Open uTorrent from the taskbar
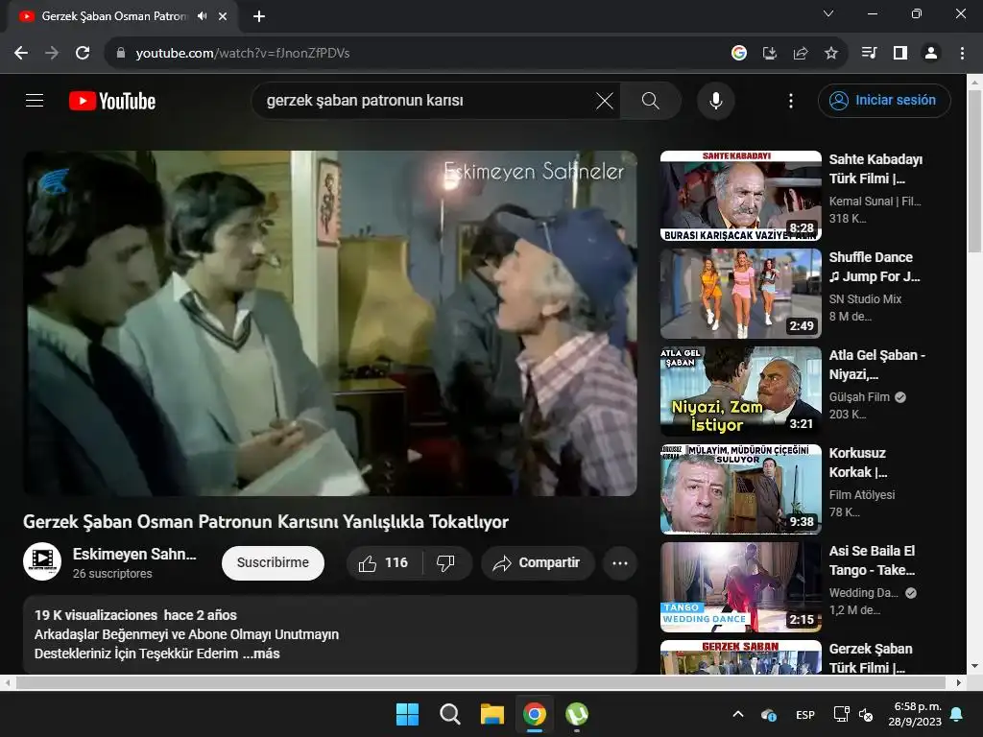This screenshot has height=737, width=983. coord(577,714)
